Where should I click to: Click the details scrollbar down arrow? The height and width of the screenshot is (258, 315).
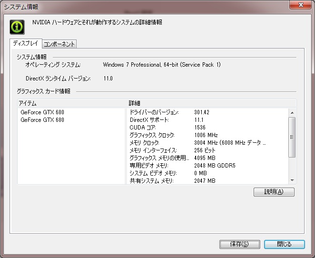(292, 180)
